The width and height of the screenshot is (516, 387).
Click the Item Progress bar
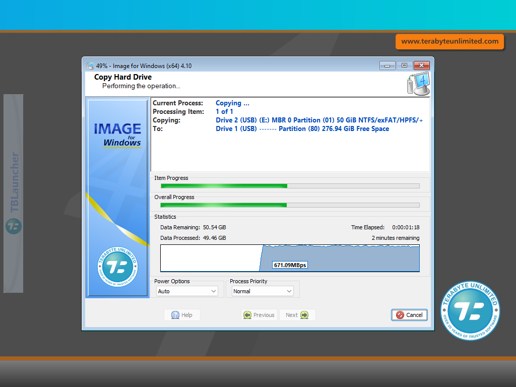tap(290, 186)
